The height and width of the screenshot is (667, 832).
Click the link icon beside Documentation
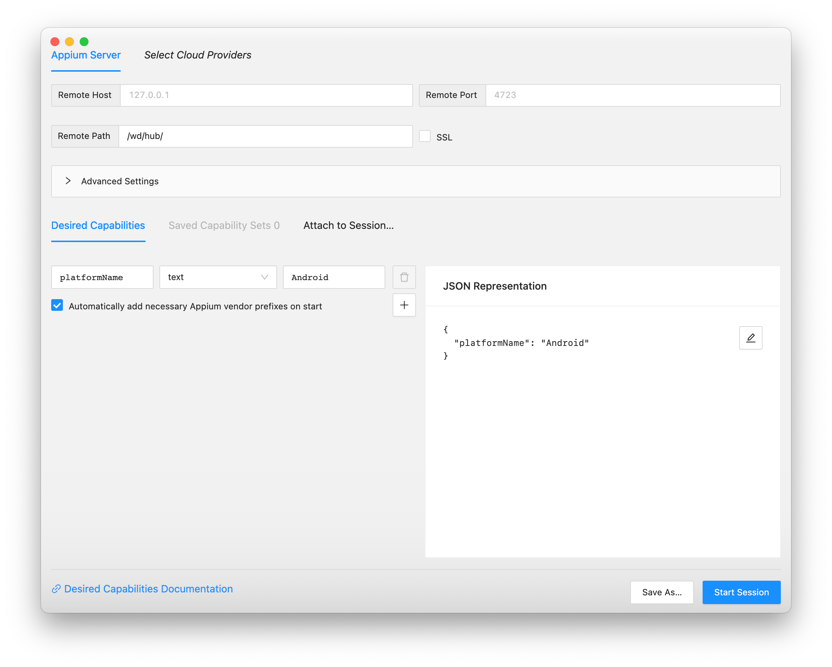(56, 589)
